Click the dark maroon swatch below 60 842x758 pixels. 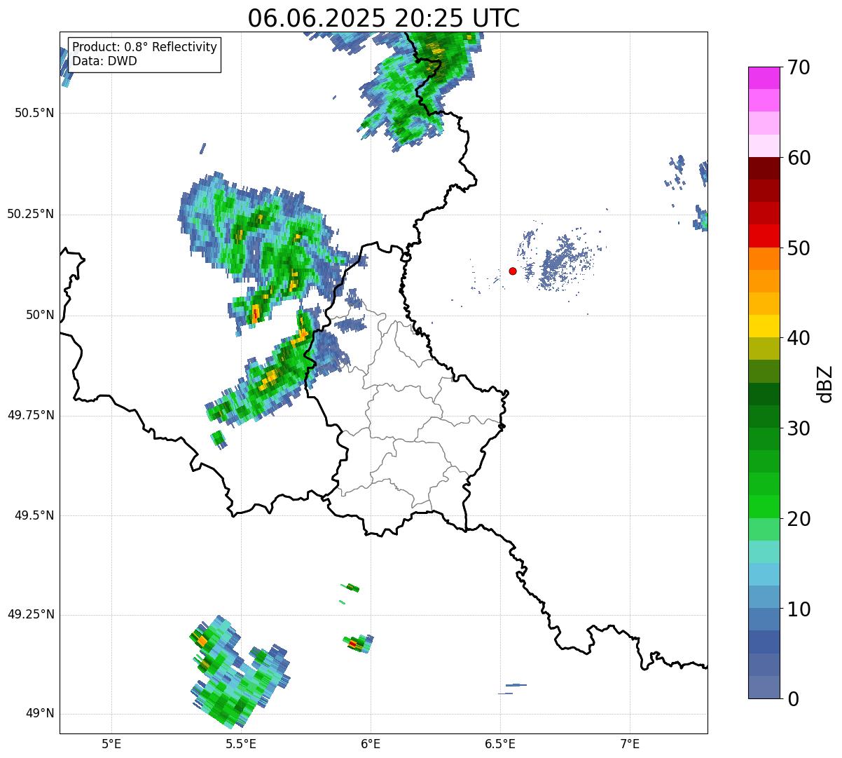(x=764, y=168)
